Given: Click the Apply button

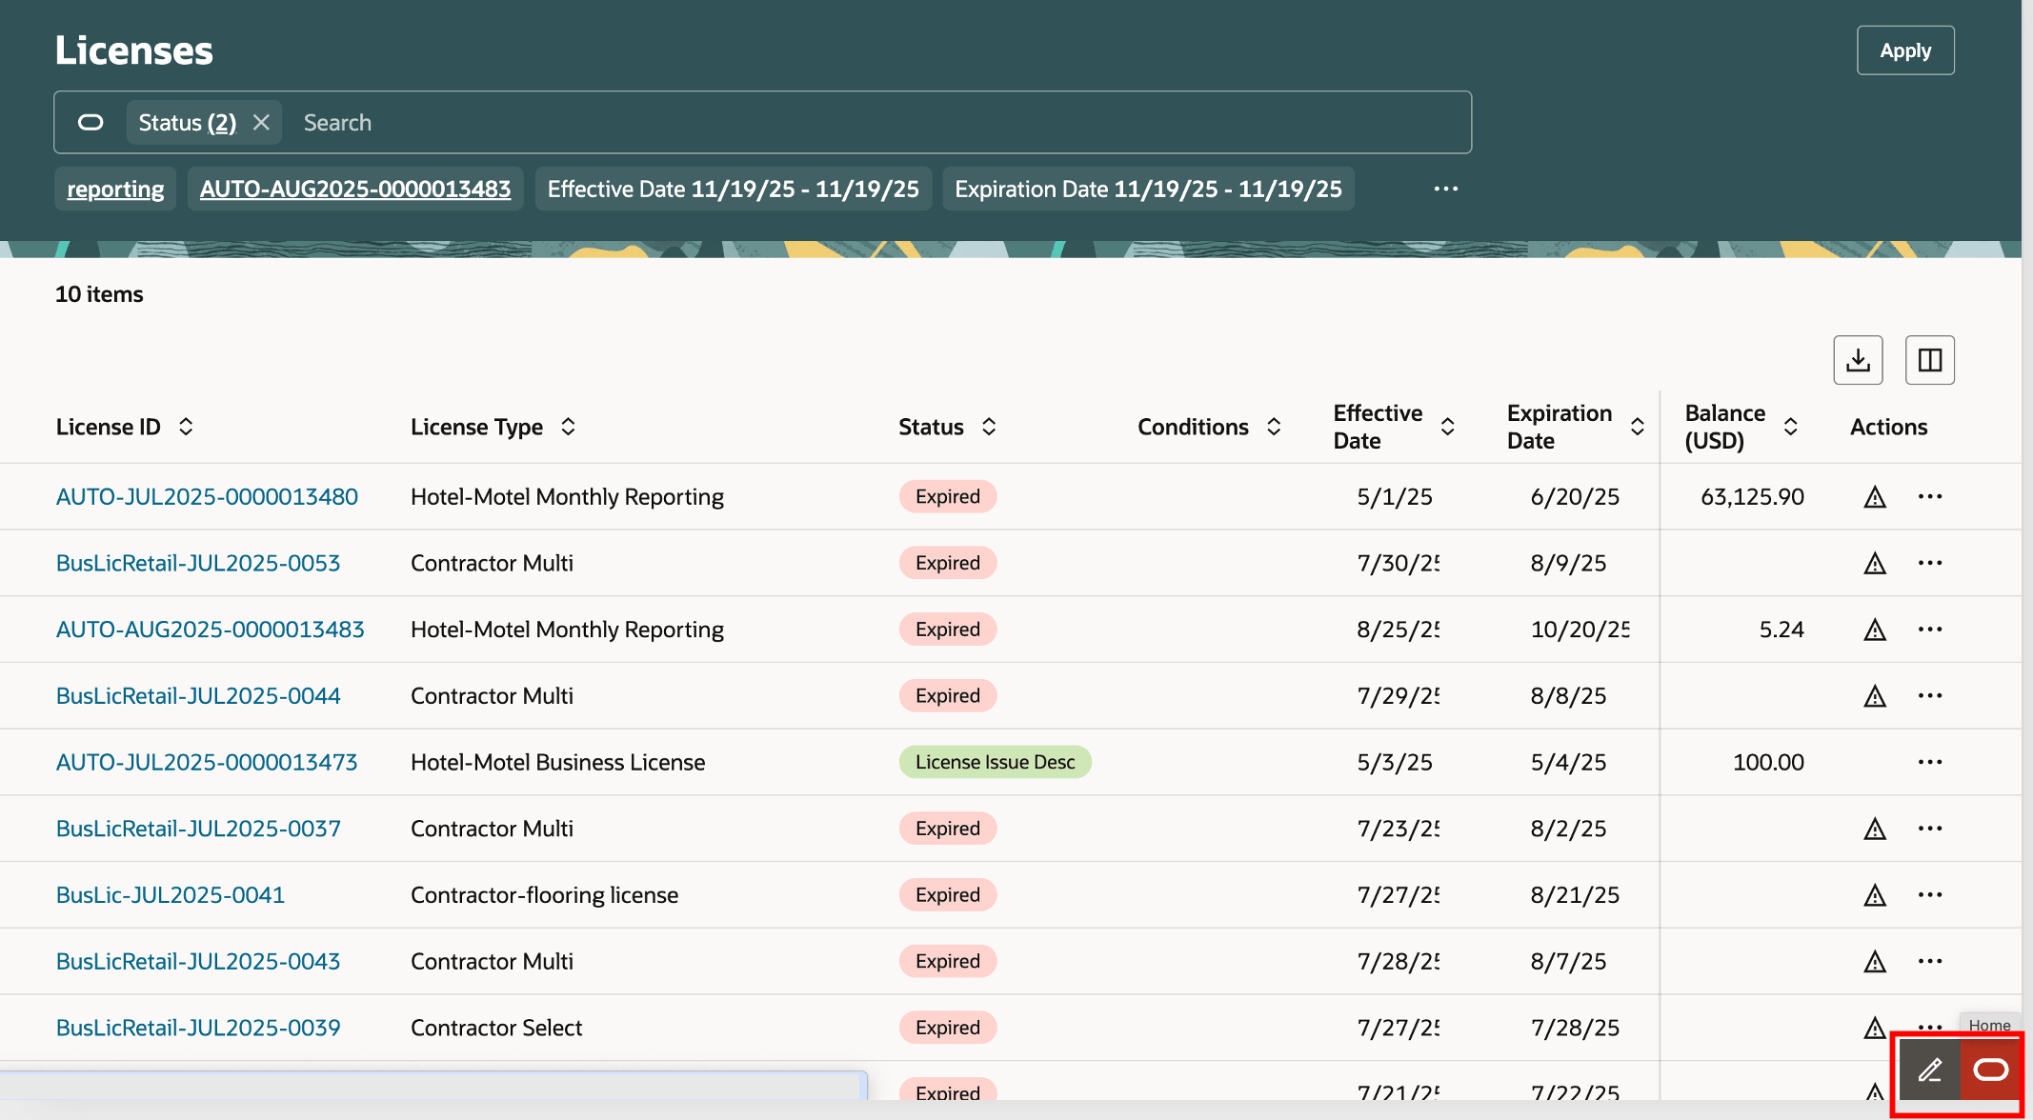Looking at the screenshot, I should coord(1904,50).
